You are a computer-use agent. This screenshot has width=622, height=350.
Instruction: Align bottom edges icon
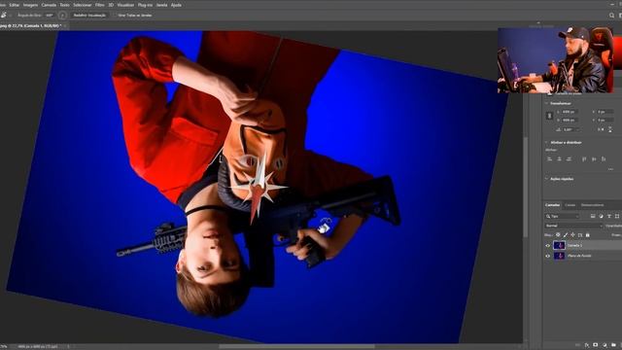point(604,159)
